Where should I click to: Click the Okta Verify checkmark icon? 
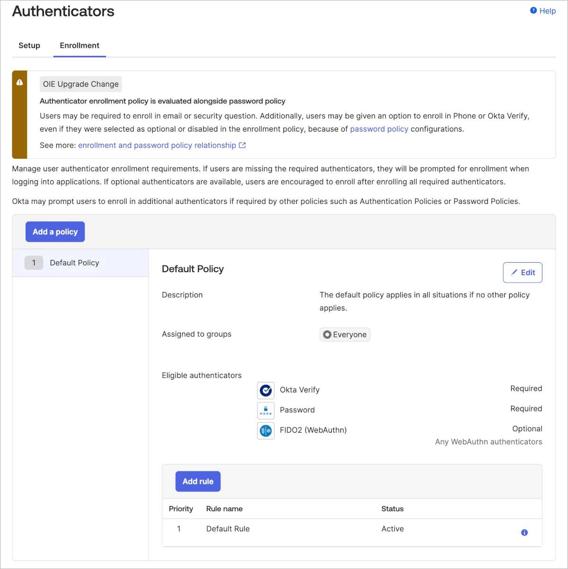266,391
